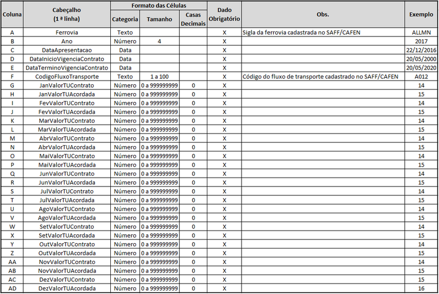Click the example value '16' in DezValorTUAcordada row
Screen dimensions: 439x294
click(x=421, y=288)
